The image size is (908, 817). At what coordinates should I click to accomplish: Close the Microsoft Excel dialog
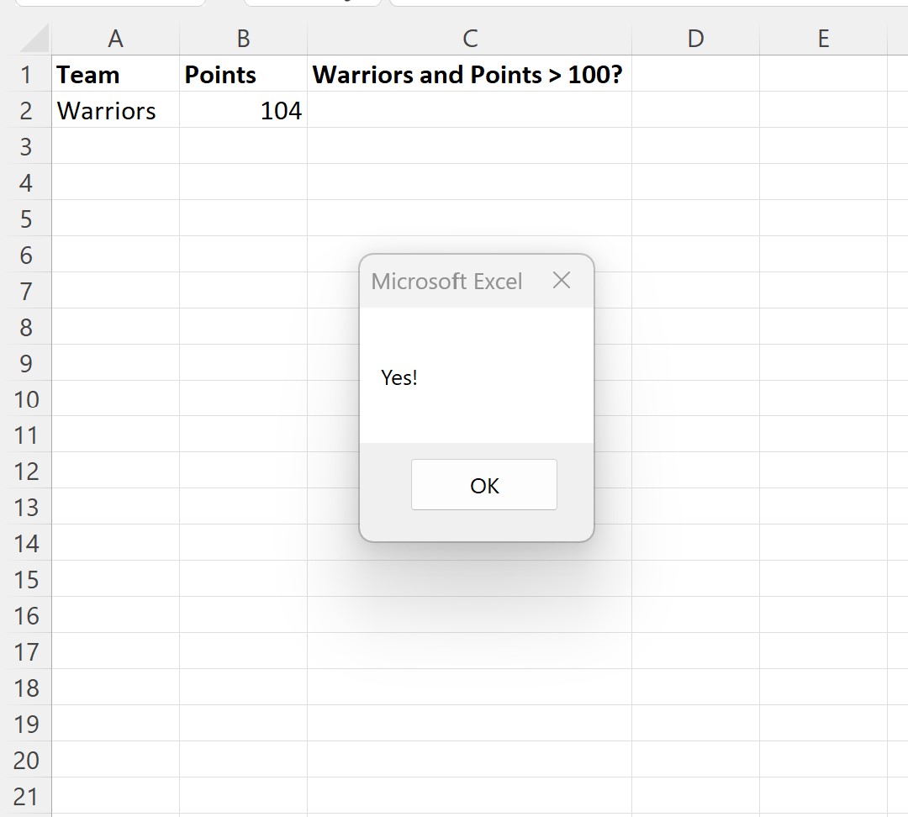561,281
